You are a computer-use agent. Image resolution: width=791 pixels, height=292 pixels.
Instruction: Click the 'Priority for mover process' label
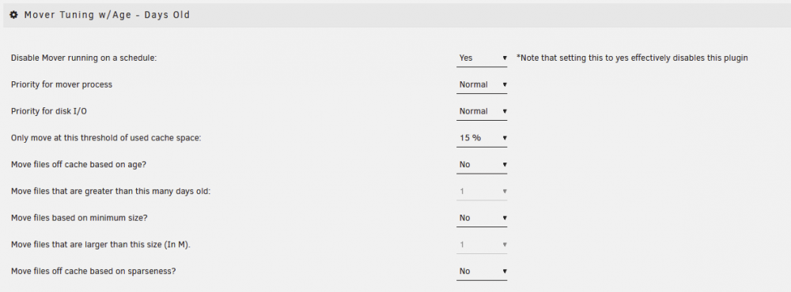click(x=62, y=84)
